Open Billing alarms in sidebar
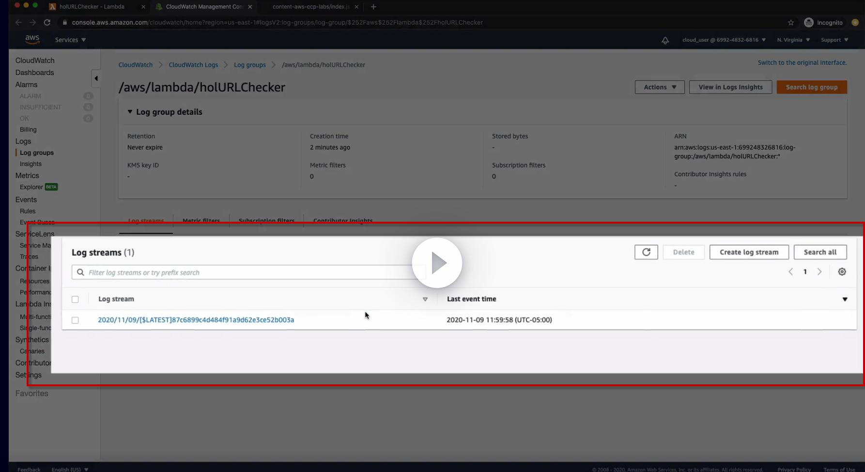Viewport: 865px width, 472px height. point(28,130)
